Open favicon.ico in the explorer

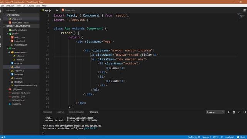[x=20, y=37]
